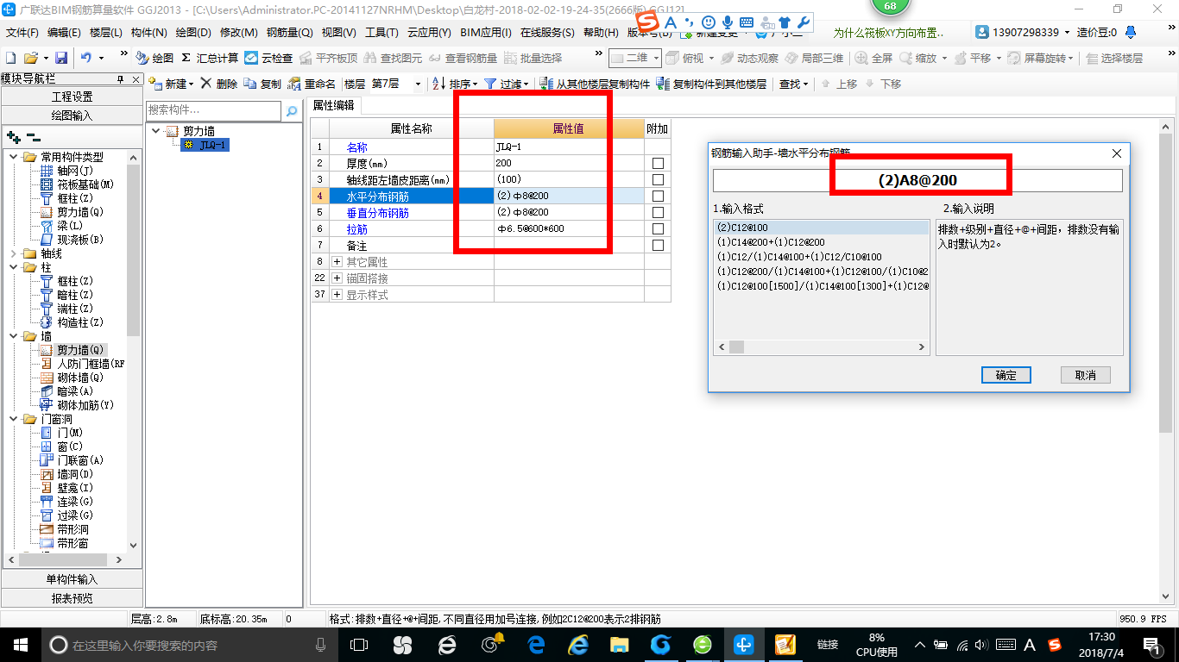Expand all nodes with the plus icon
Viewport: 1179px width, 662px height.
pyautogui.click(x=13, y=136)
